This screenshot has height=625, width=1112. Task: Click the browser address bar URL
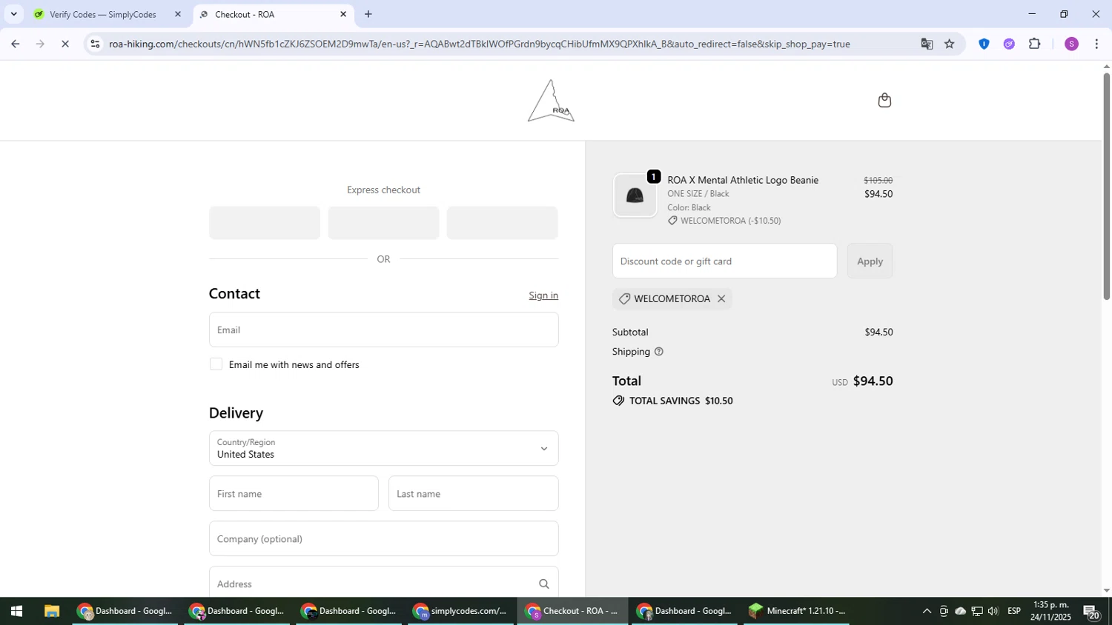[x=479, y=44]
